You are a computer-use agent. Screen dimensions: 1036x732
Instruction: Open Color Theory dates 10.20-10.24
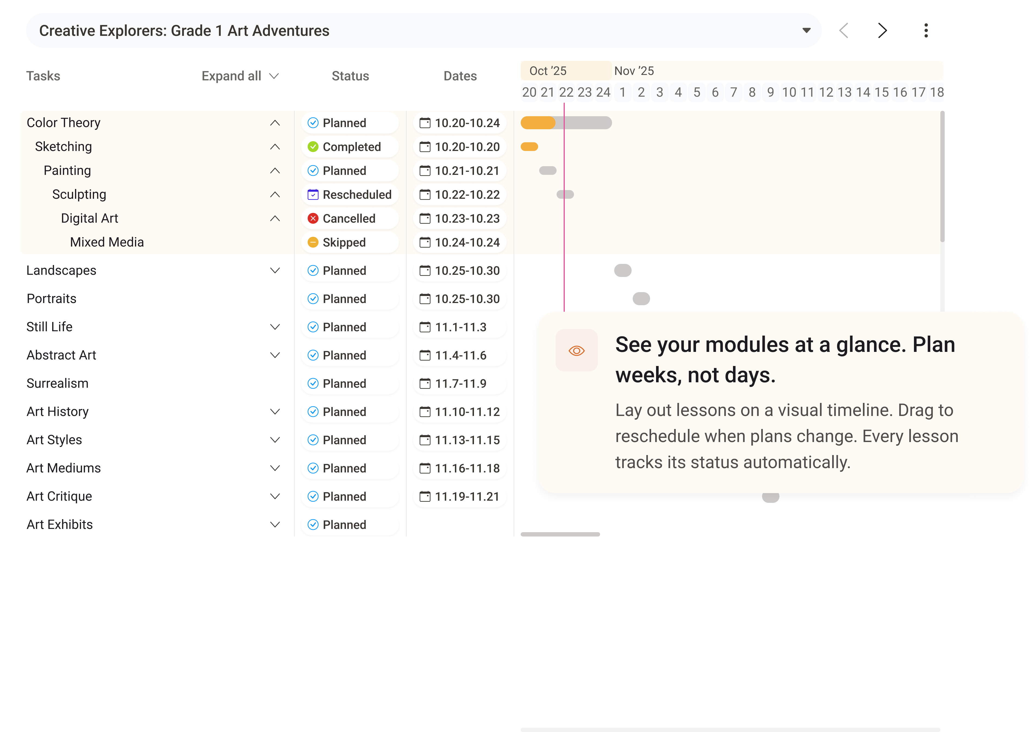pos(460,123)
